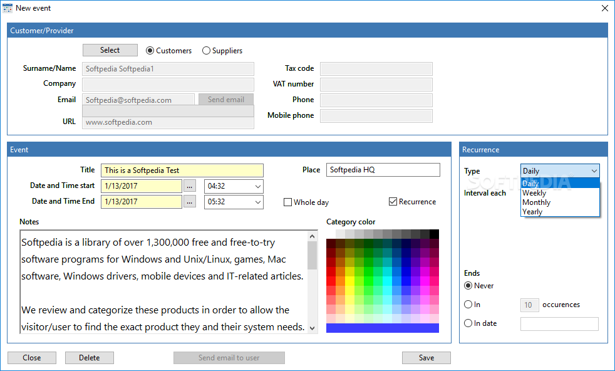
Task: Click the selected blue color preview bar
Action: (x=383, y=328)
